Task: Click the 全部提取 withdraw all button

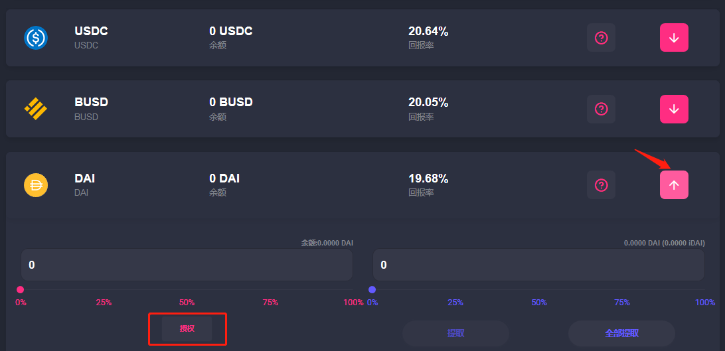Action: pos(621,333)
